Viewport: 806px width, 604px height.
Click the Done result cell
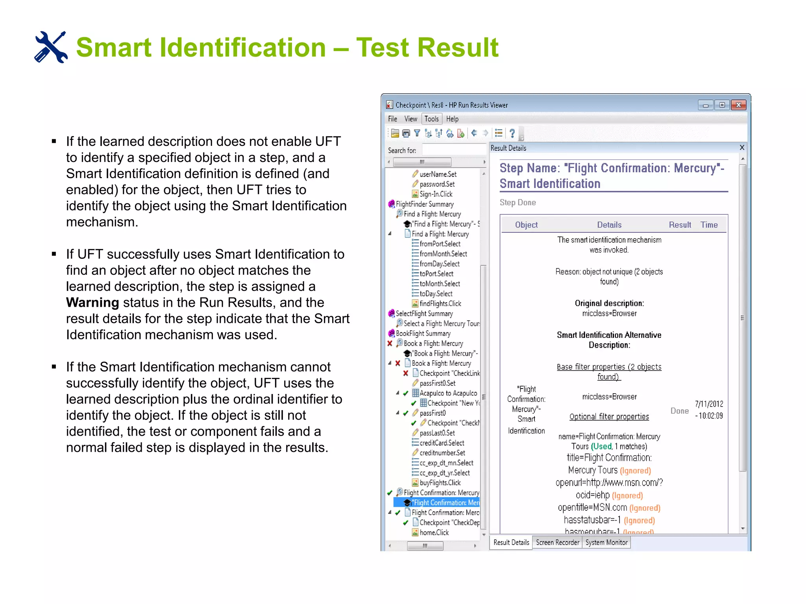(x=680, y=411)
